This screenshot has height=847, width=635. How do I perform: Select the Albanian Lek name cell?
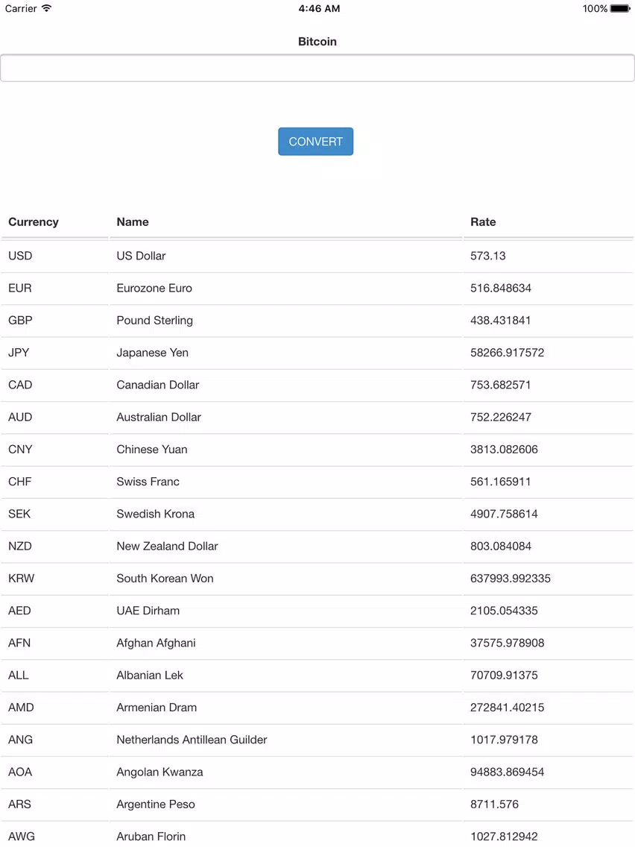(x=150, y=676)
